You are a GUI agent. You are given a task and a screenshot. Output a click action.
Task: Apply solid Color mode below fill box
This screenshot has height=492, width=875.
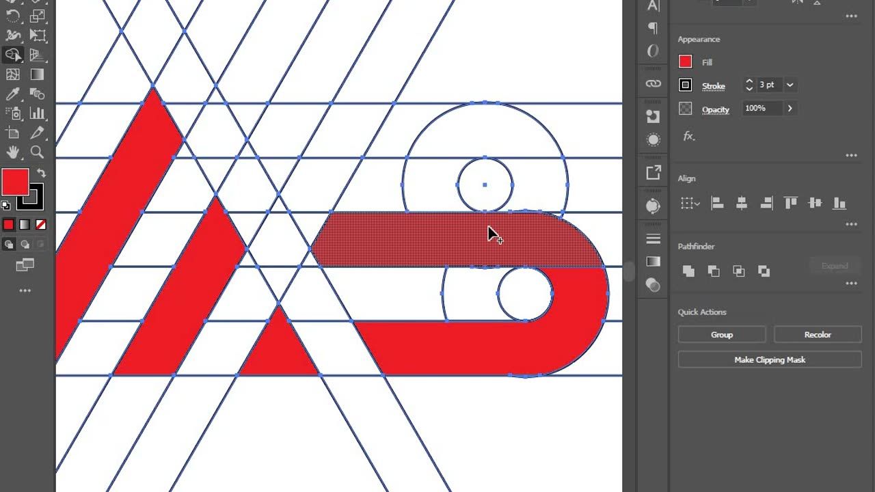point(8,224)
